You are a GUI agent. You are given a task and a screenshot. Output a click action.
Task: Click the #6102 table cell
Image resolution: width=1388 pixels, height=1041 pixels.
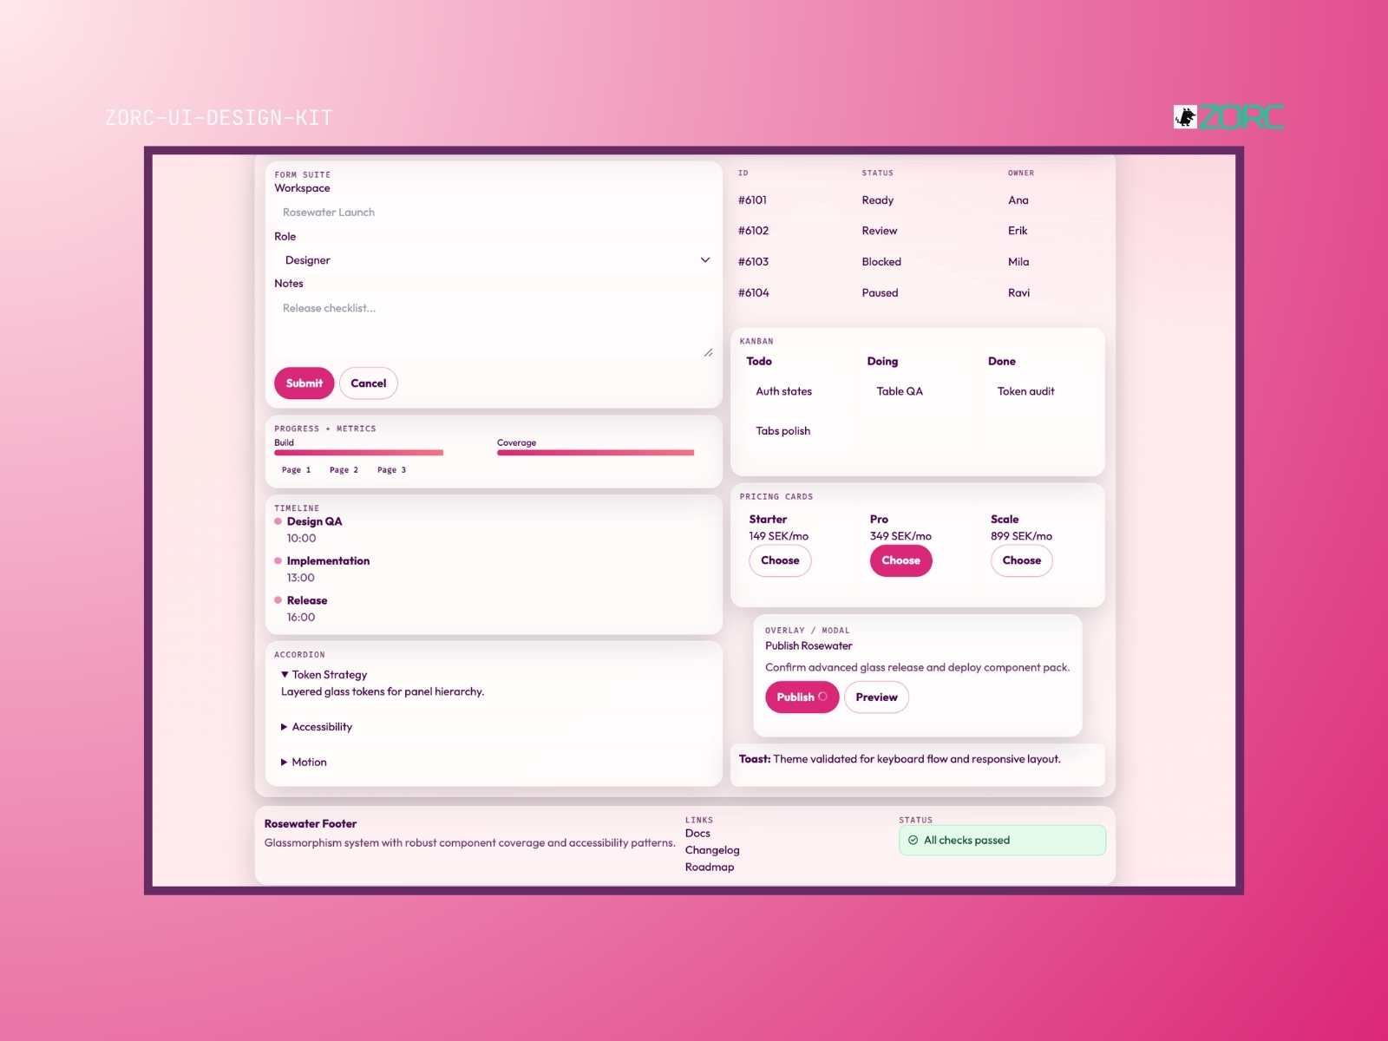click(753, 231)
